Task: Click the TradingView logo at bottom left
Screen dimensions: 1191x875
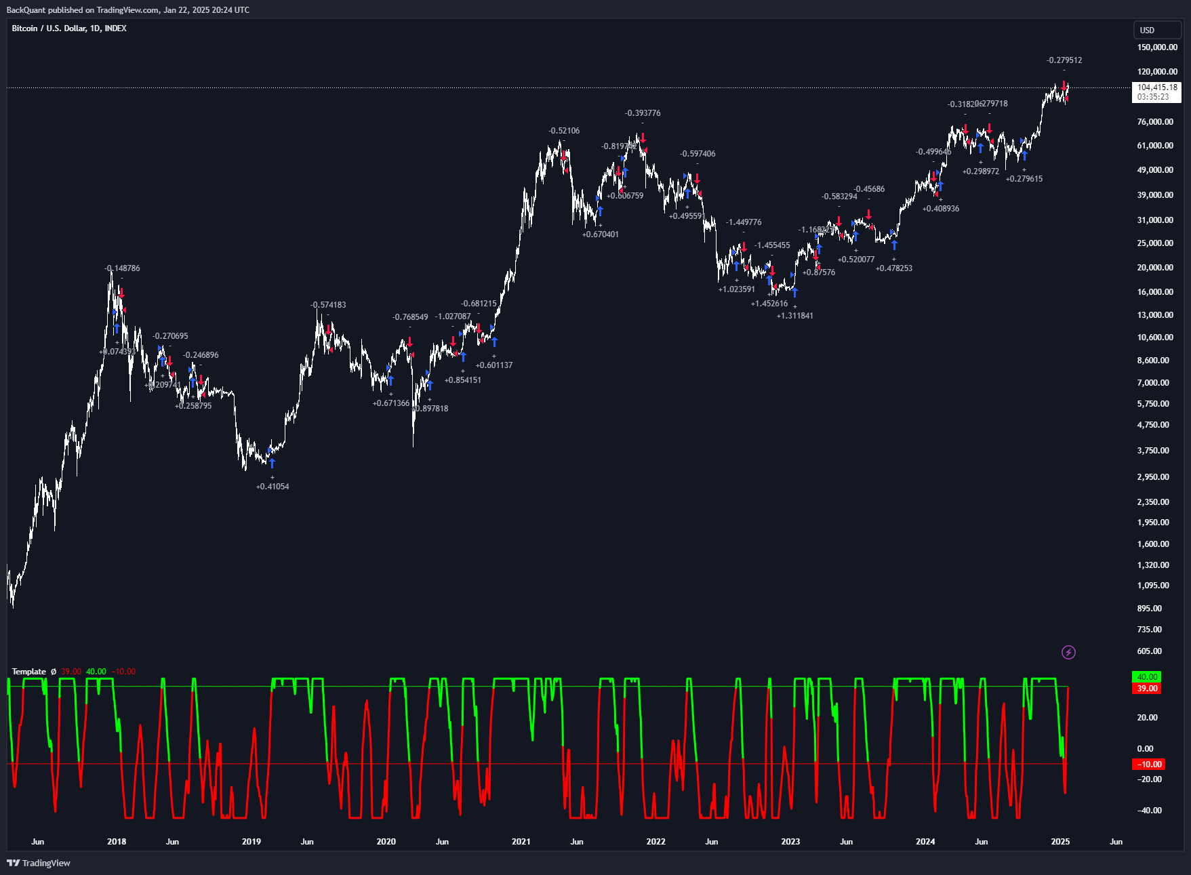Action: pos(39,863)
